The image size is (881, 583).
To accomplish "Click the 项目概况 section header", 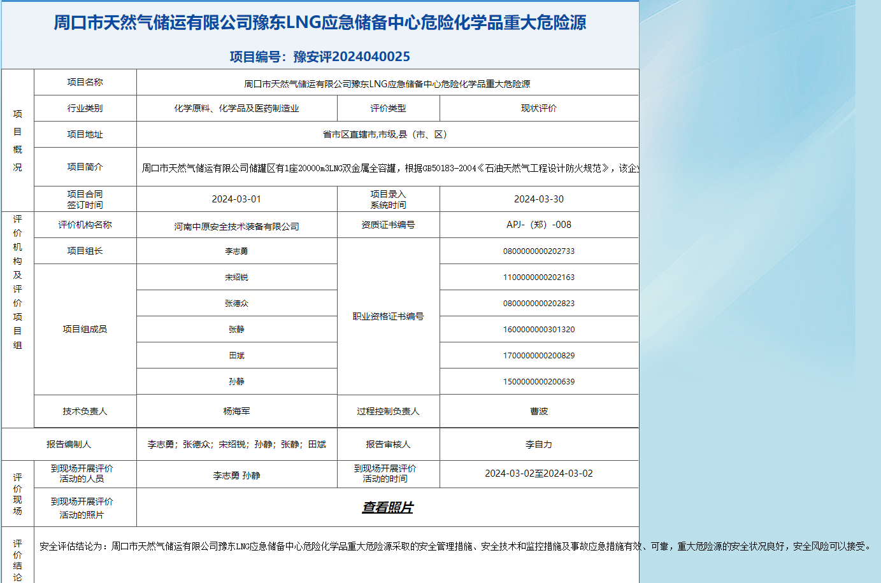I will (x=17, y=141).
